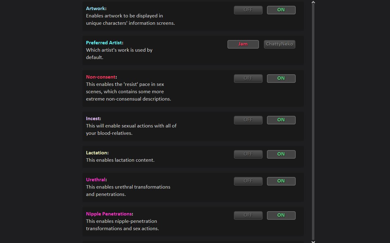Switch Non-consent setting to OFF
The height and width of the screenshot is (243, 390).
click(248, 78)
